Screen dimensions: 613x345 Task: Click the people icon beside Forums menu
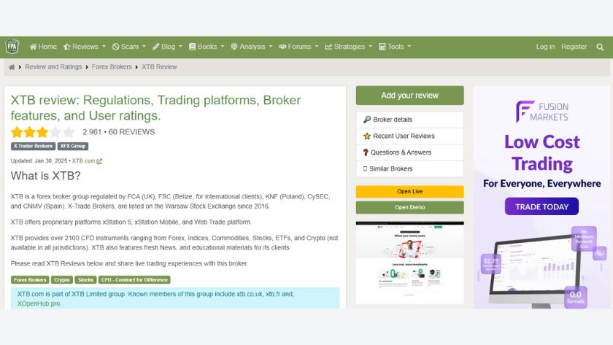[x=282, y=47]
